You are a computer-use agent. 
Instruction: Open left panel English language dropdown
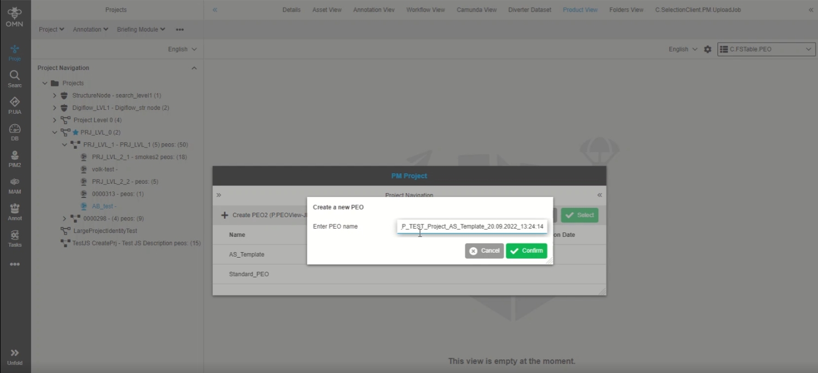click(182, 49)
